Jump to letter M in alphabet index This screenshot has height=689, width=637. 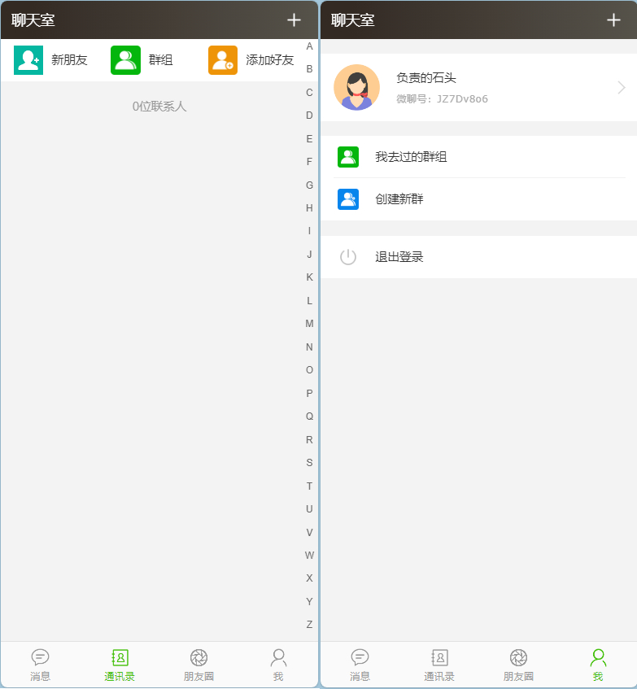click(309, 324)
